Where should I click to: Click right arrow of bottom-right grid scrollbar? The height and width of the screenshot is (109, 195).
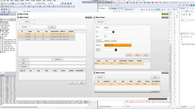[x=159, y=92]
